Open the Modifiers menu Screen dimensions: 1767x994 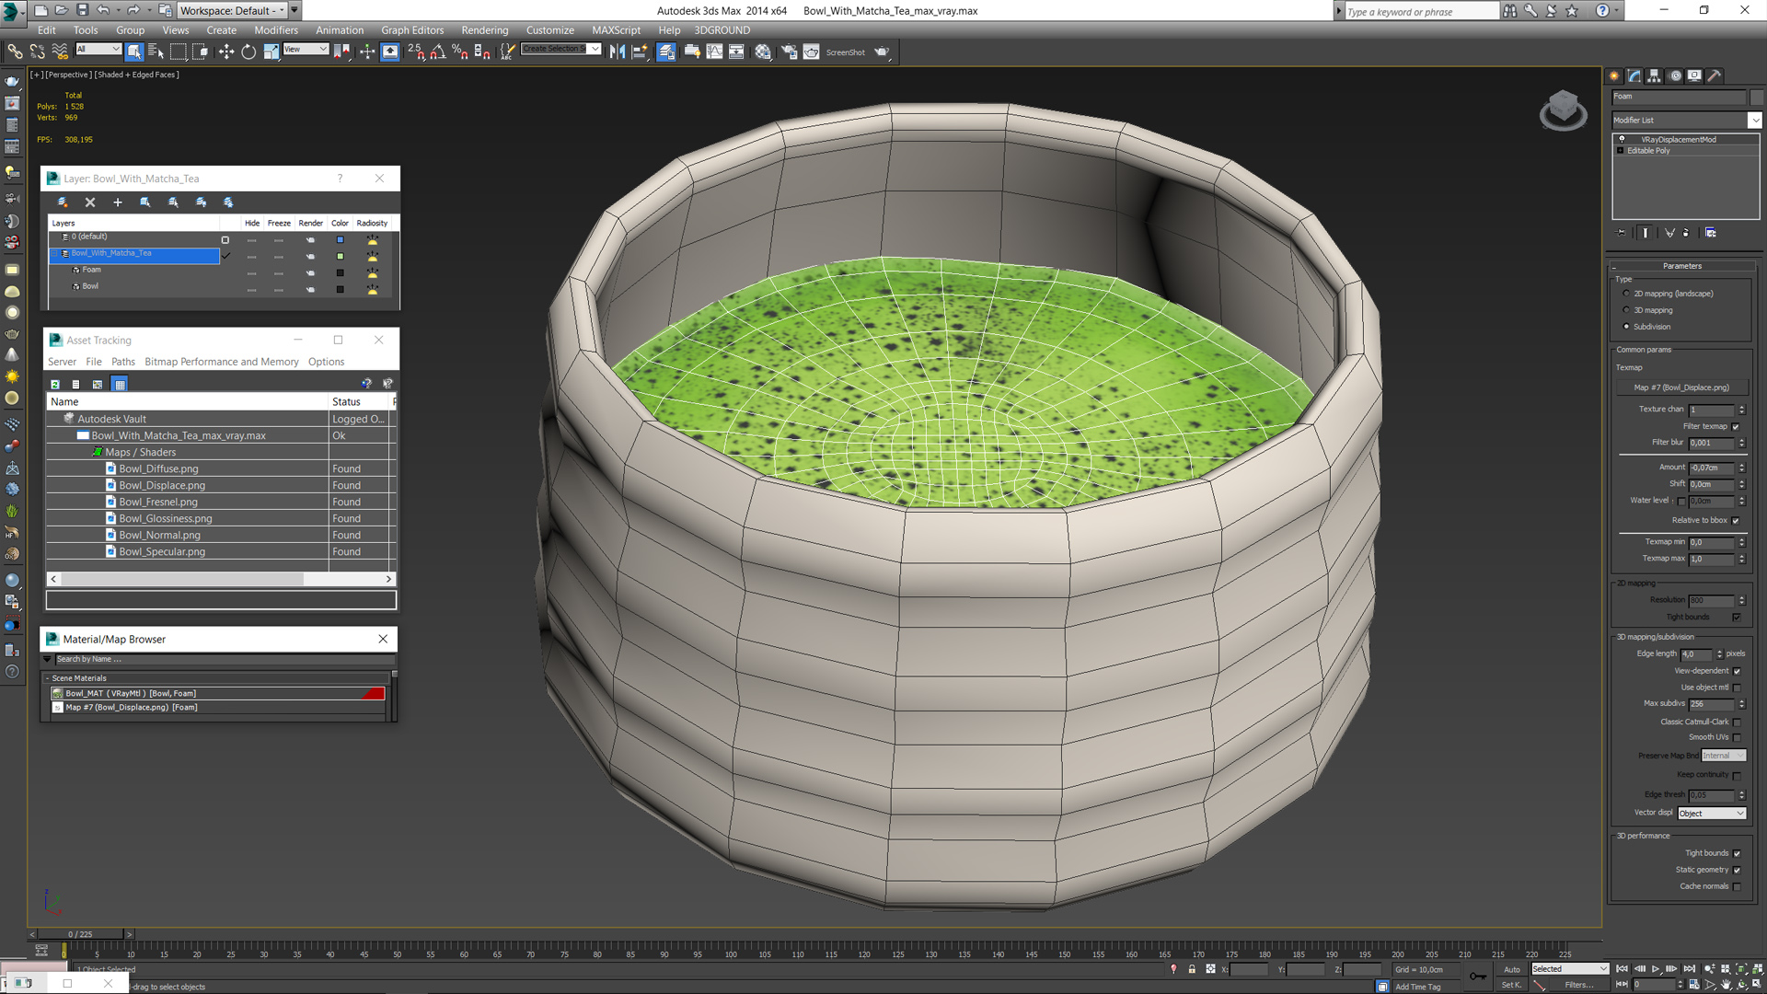pyautogui.click(x=276, y=30)
